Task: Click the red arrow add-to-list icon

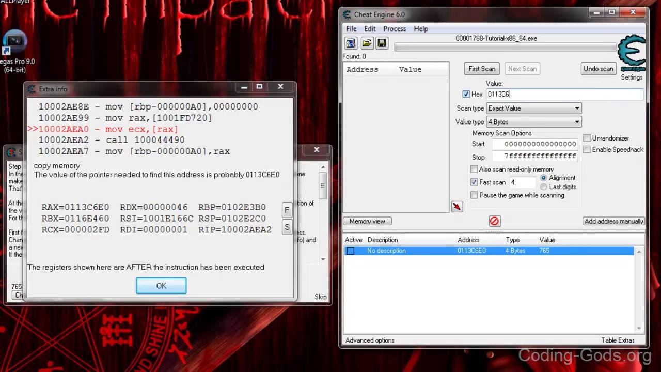Action: tap(457, 206)
